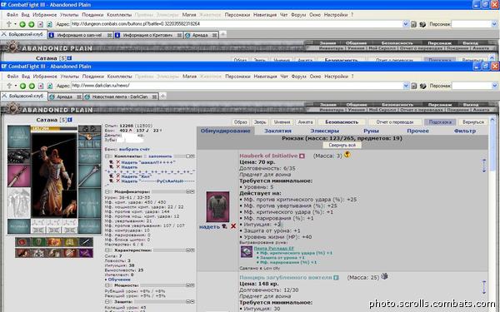Toggle the Защита section collapse box
The height and width of the screenshot is (312, 500).
coord(107,301)
